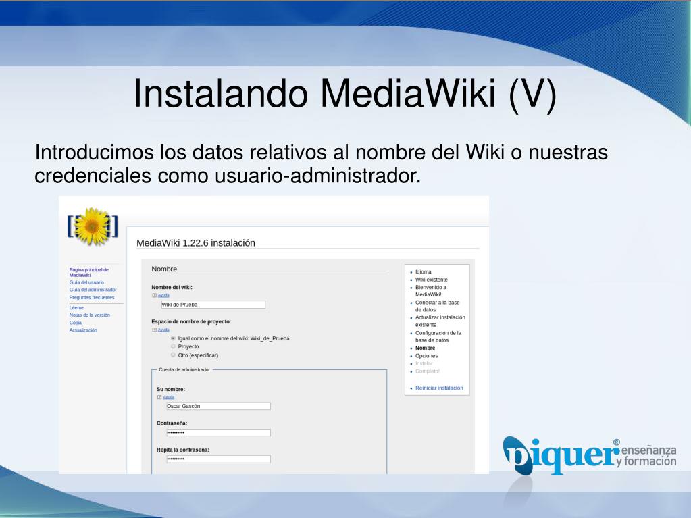Viewport: 691px width, 518px height.
Task: Click 'Actualizar instalación existente' step
Action: point(440,321)
